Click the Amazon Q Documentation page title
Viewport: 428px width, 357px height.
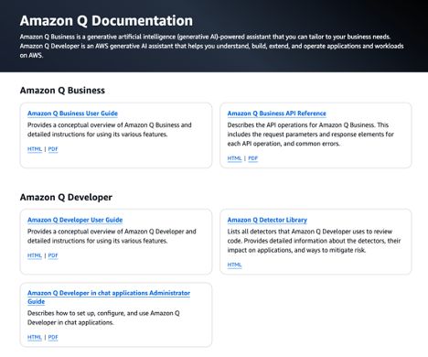click(106, 21)
